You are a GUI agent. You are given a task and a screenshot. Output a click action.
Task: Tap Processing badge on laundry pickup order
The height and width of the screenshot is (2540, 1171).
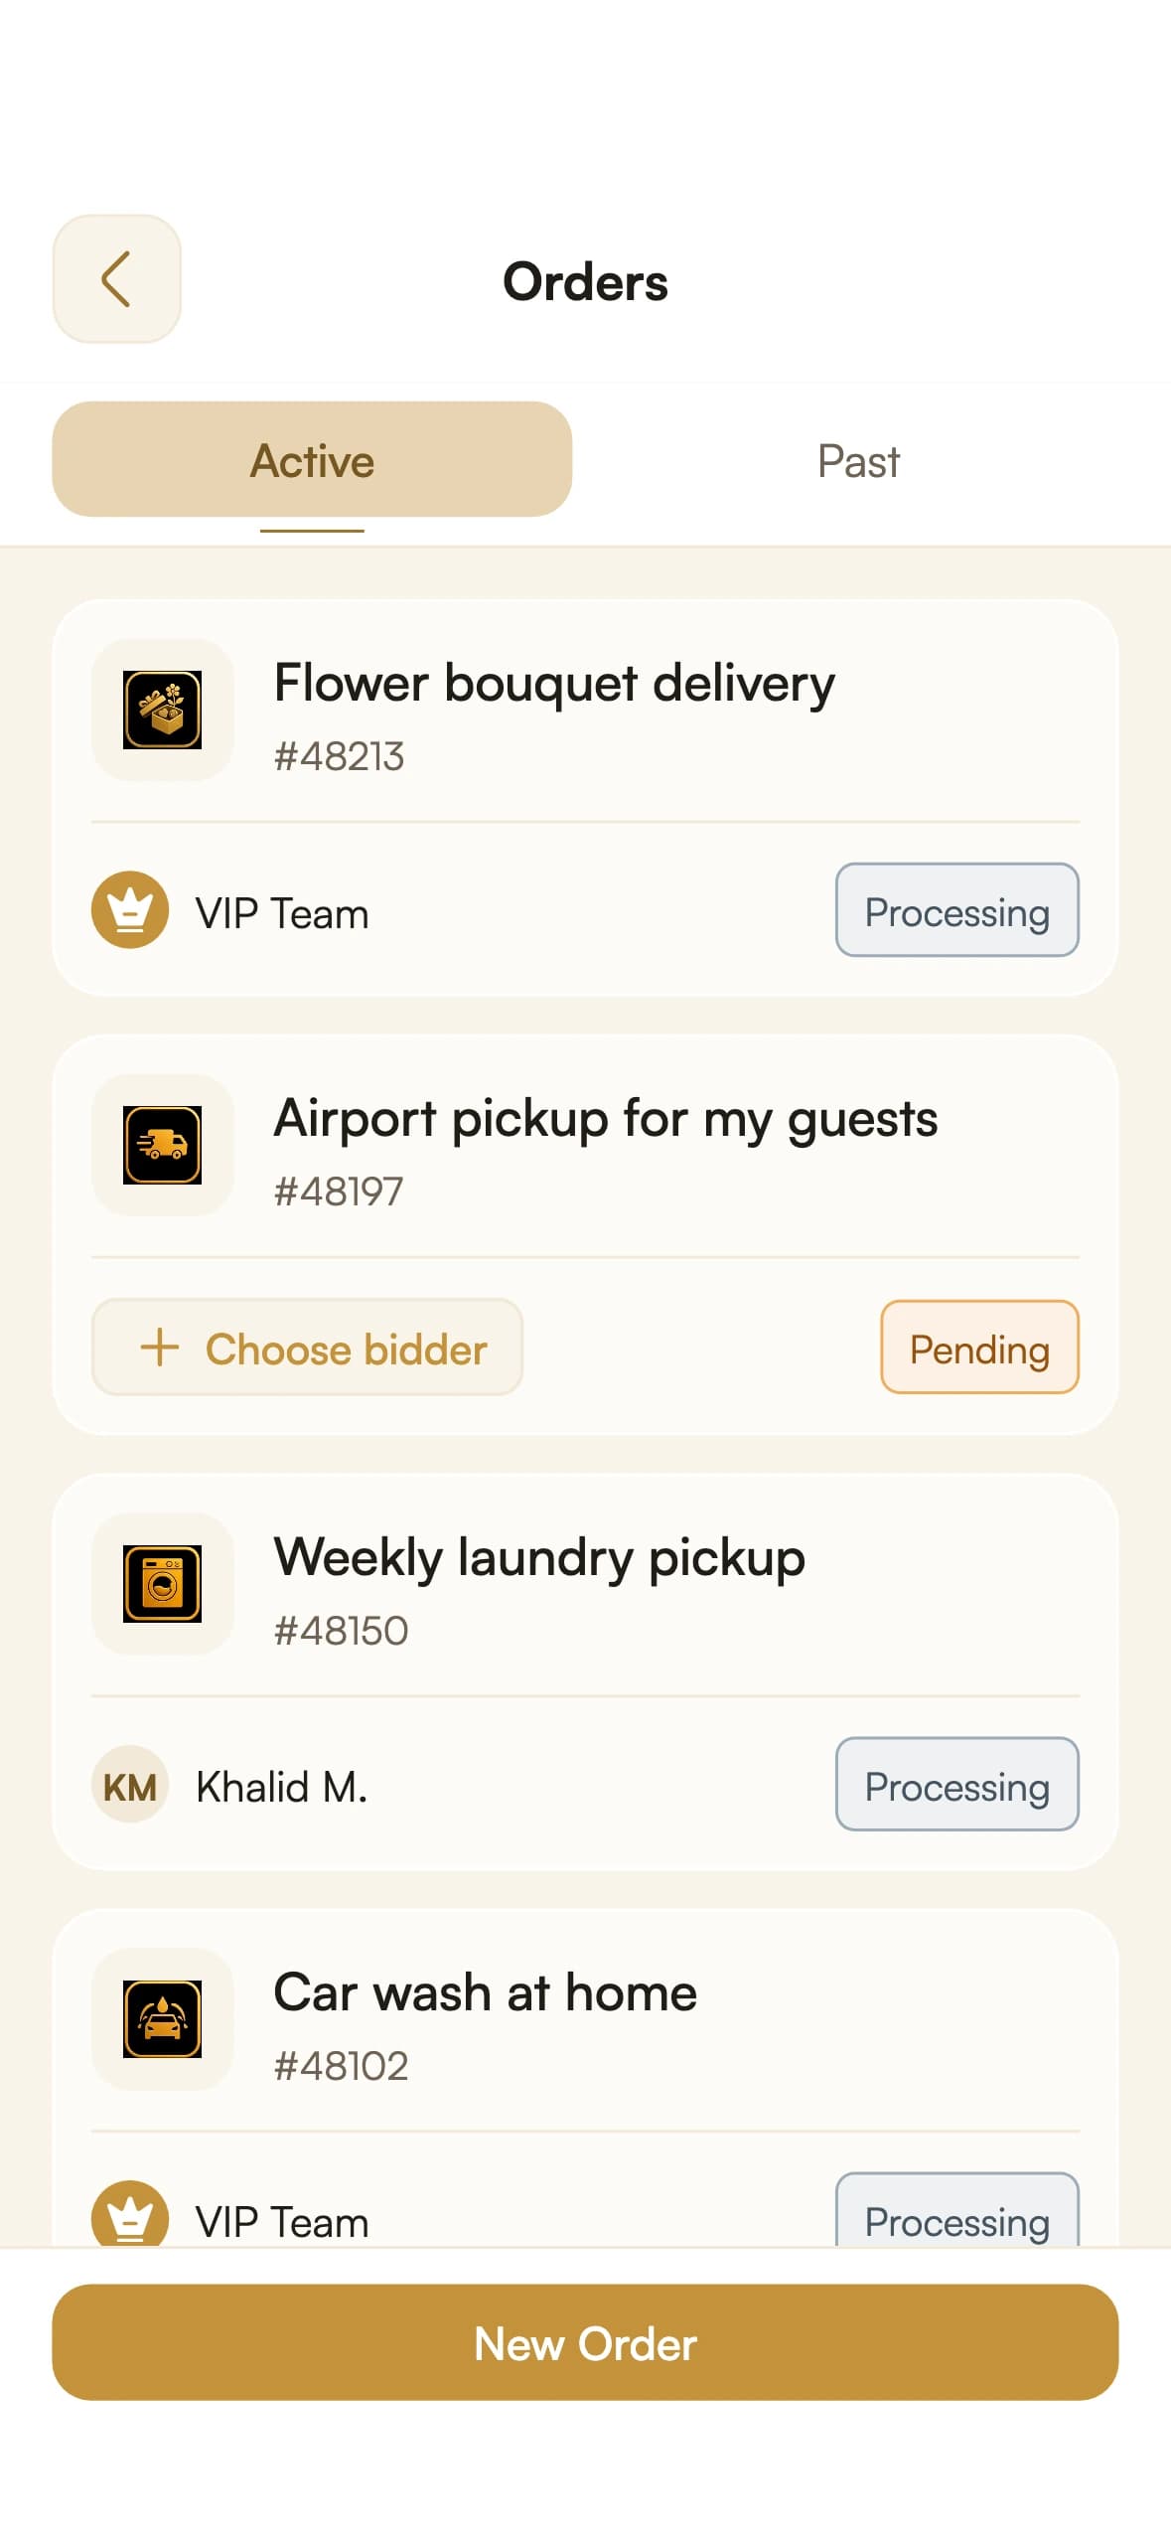point(957,1785)
